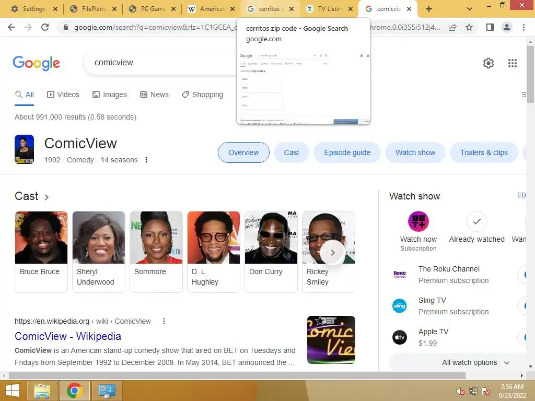Open the Episode guide chip
535x401 pixels.
pyautogui.click(x=347, y=152)
